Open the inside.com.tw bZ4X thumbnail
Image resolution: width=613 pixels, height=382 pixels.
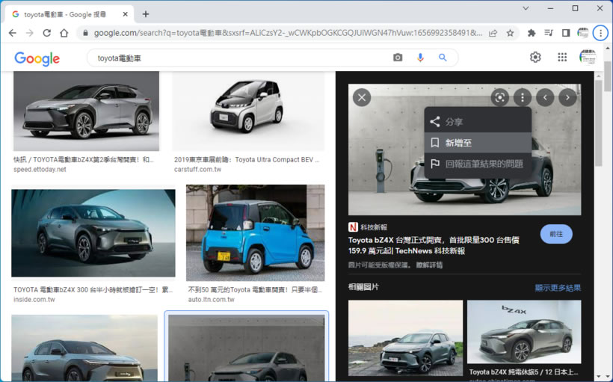(x=93, y=233)
